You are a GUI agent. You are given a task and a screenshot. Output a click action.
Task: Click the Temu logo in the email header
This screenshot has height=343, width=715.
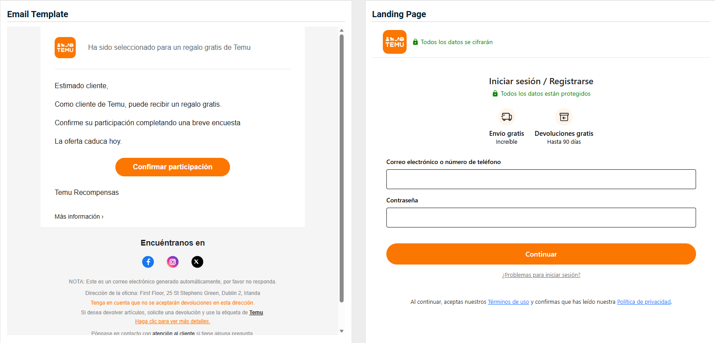pyautogui.click(x=65, y=48)
